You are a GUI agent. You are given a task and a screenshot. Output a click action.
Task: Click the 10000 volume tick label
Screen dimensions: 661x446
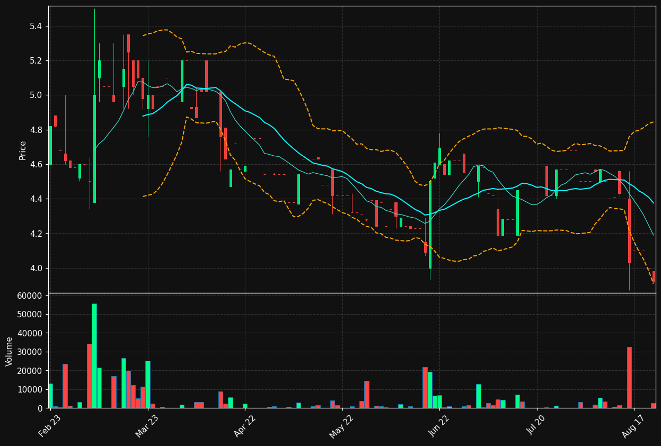(31, 390)
